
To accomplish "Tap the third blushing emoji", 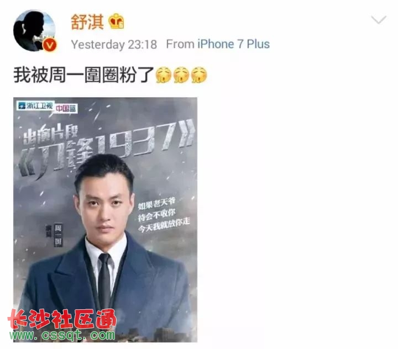I will (199, 75).
